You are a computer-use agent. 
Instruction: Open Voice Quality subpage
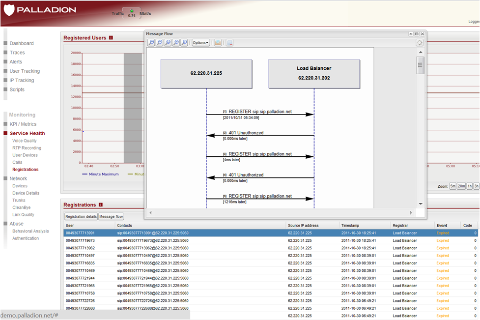coord(25,141)
